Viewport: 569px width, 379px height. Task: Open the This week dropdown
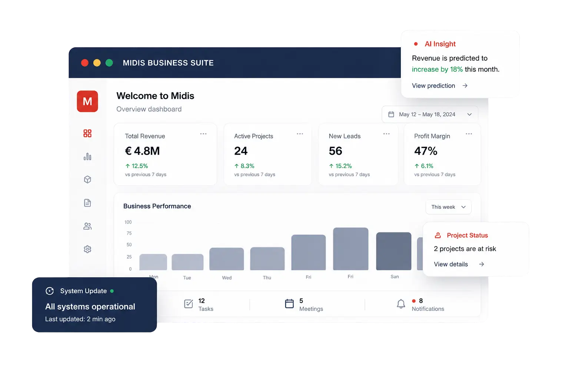tap(449, 207)
